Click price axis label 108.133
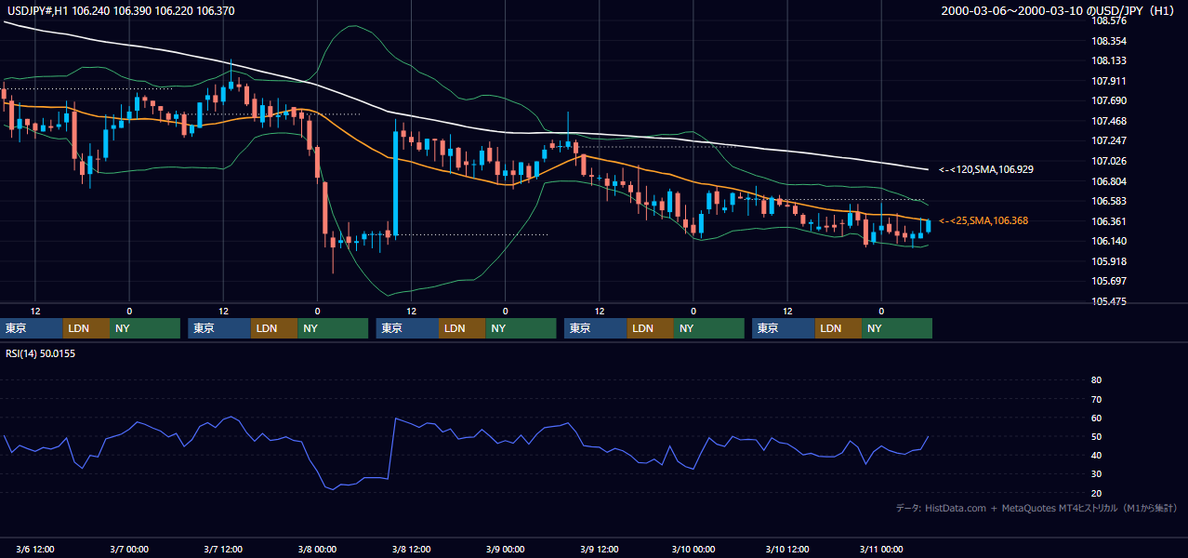Screen dimensions: 1188x558 (1109, 60)
